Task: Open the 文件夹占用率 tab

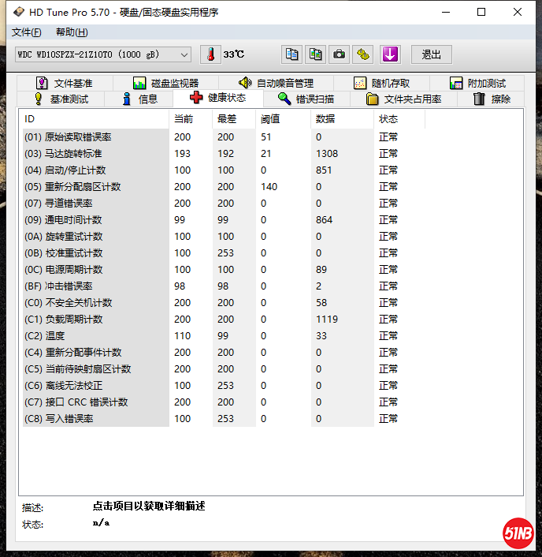Action: point(403,99)
